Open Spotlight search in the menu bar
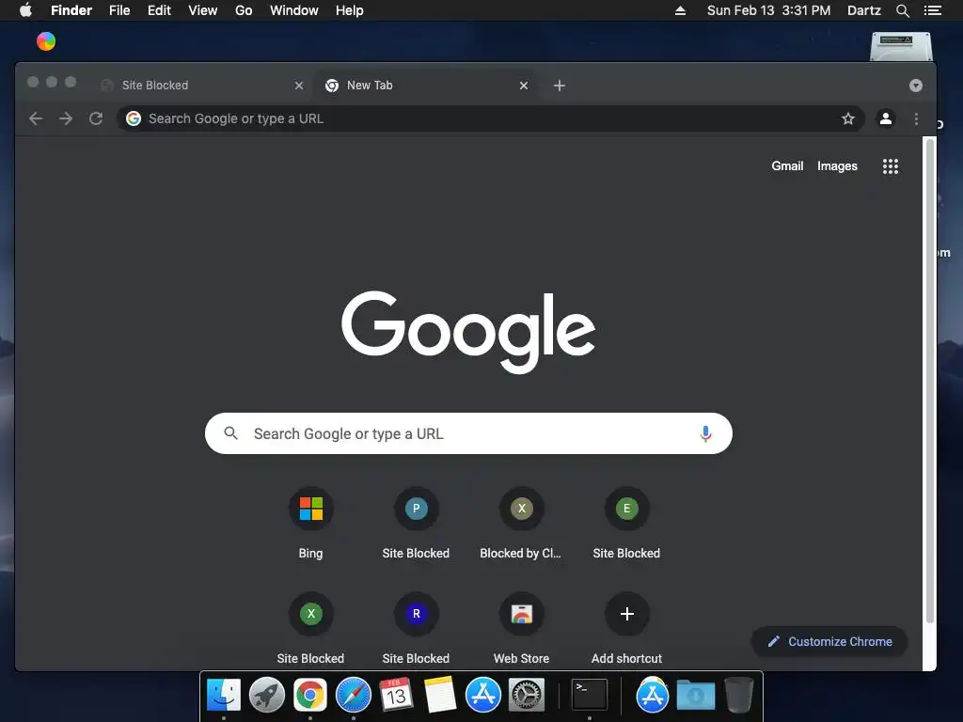 pyautogui.click(x=902, y=10)
